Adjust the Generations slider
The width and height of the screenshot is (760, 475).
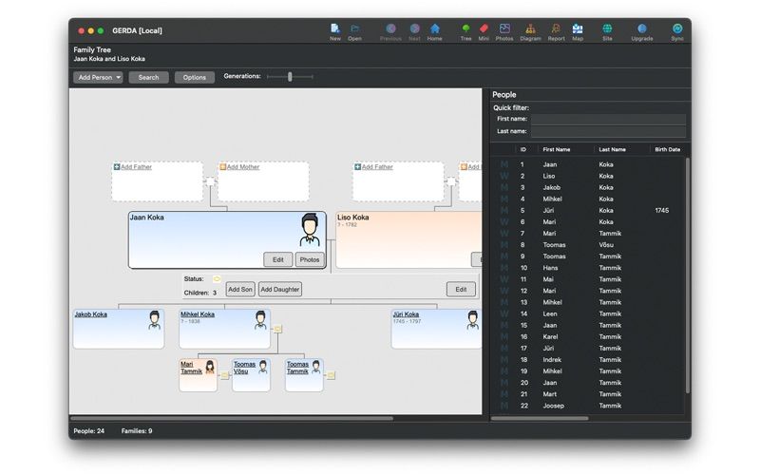coord(290,77)
